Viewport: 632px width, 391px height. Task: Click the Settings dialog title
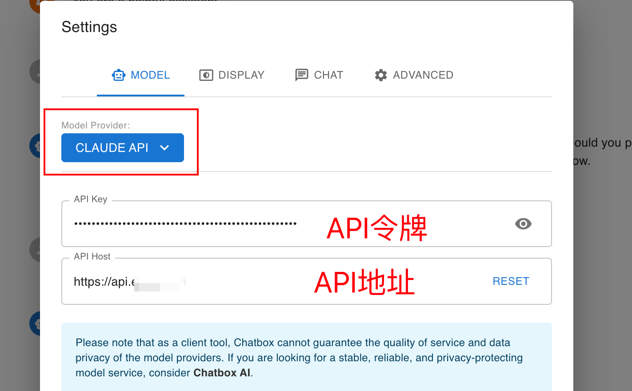pyautogui.click(x=89, y=27)
